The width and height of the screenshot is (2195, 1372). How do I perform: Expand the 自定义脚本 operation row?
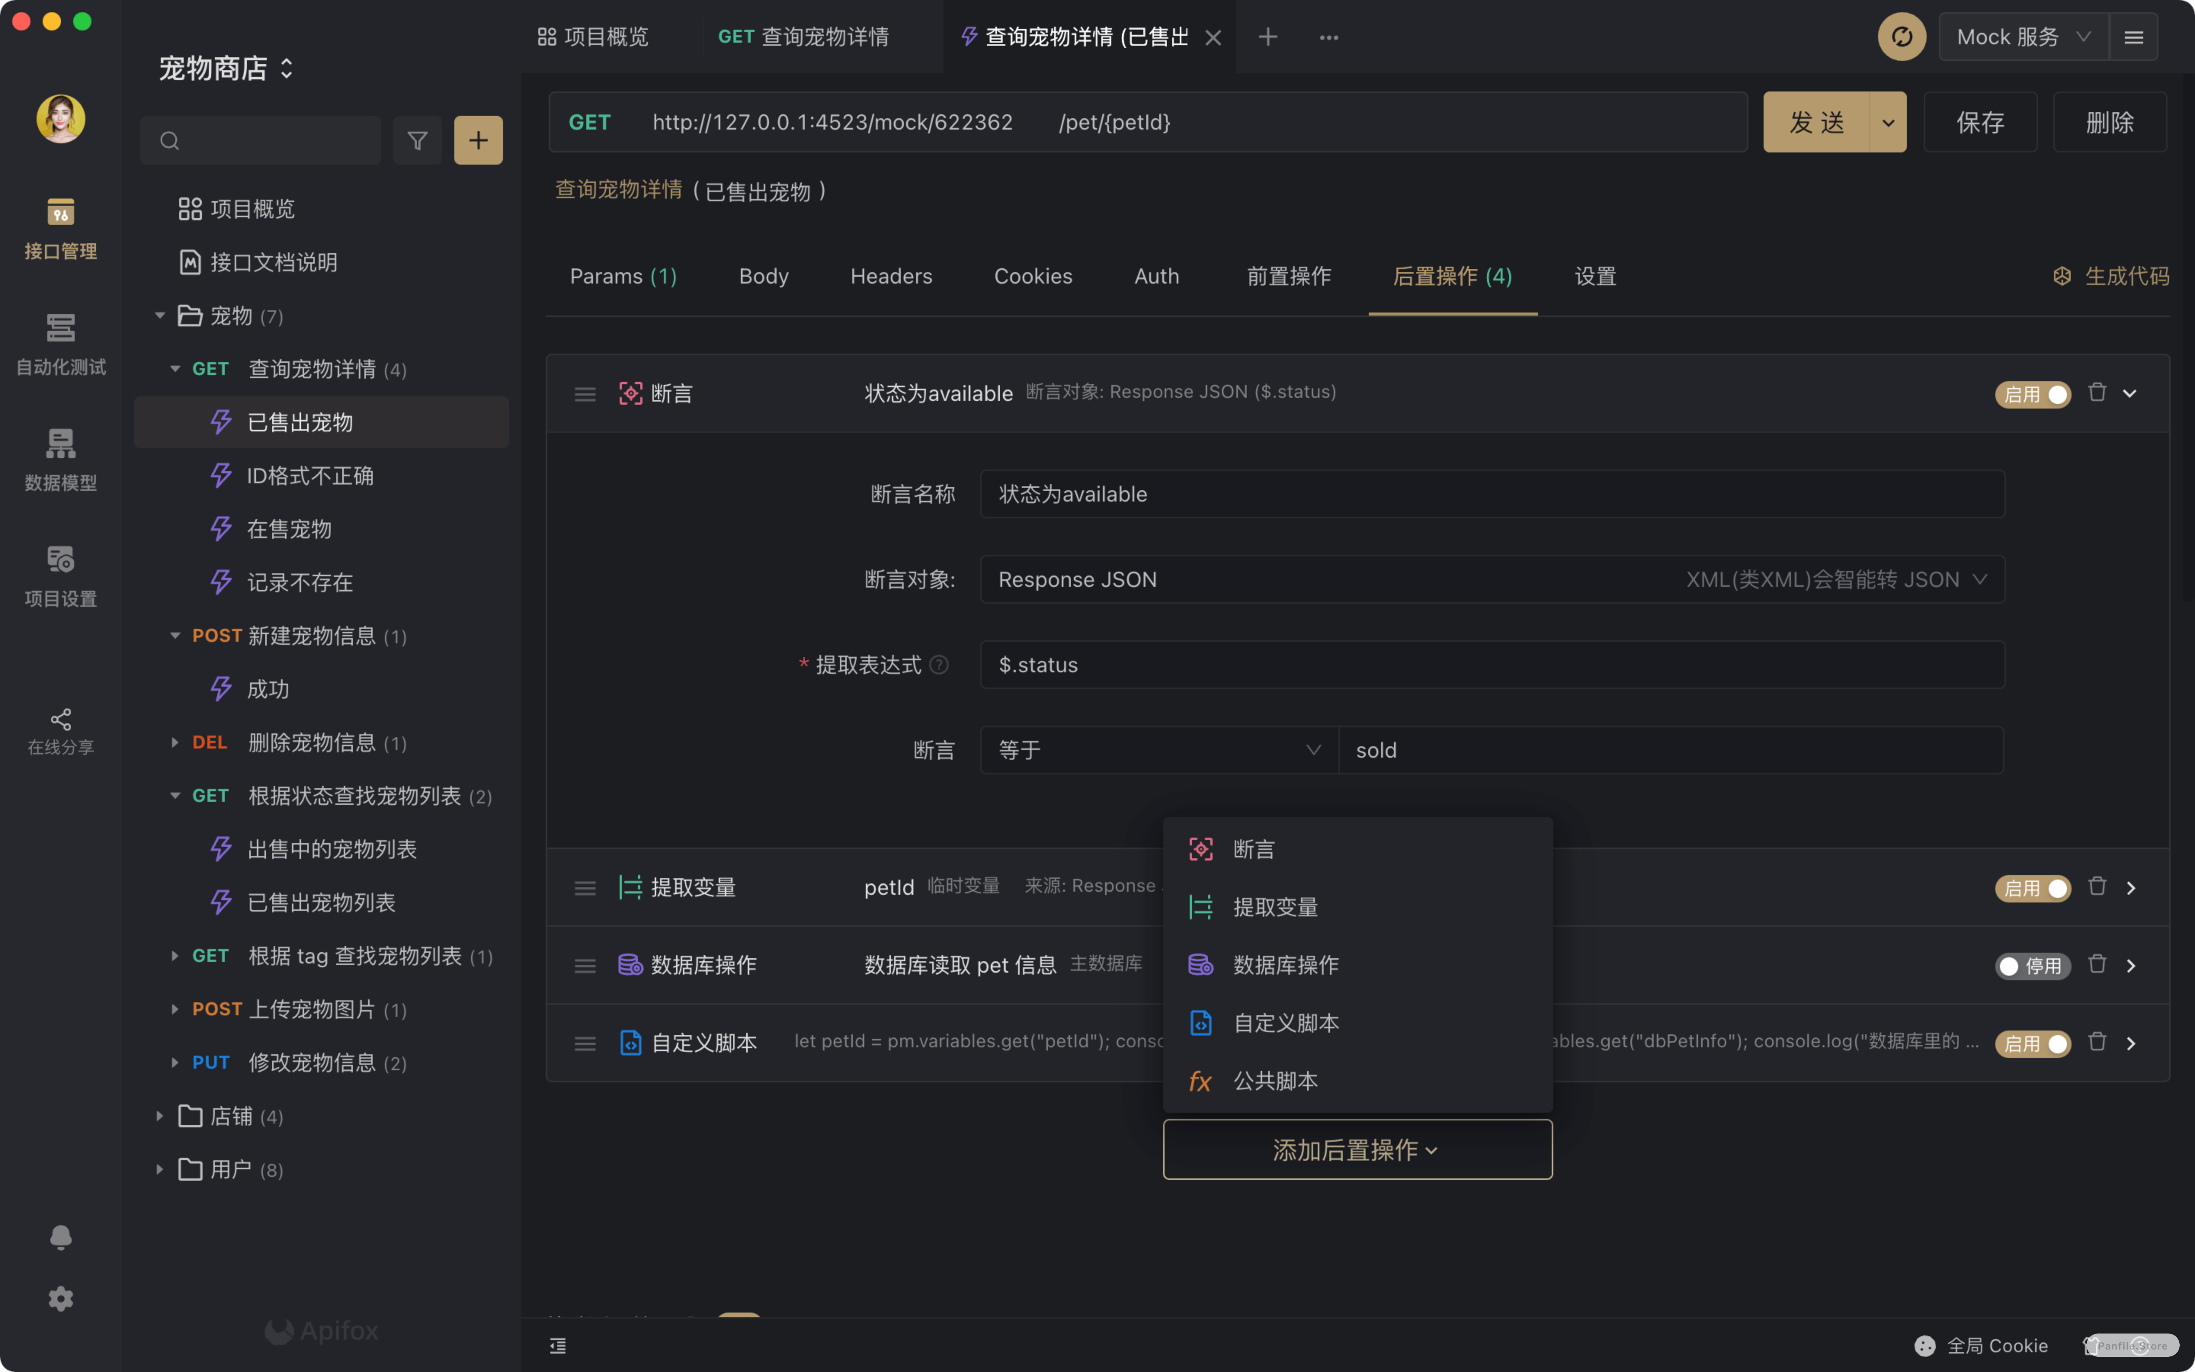tap(2131, 1043)
